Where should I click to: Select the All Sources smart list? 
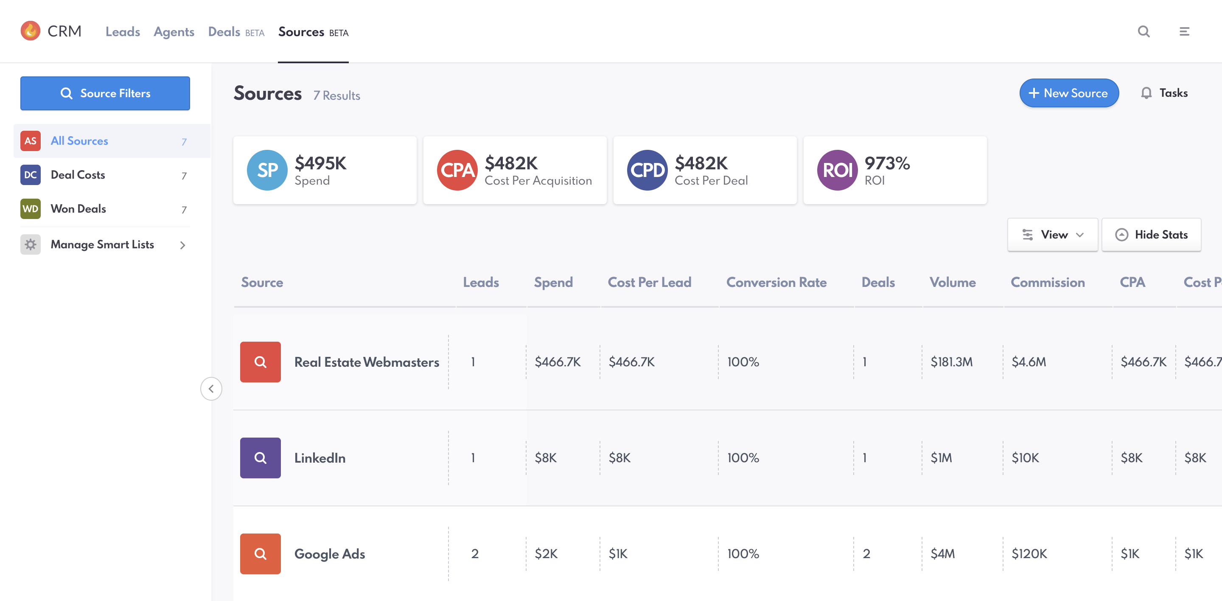click(112, 141)
